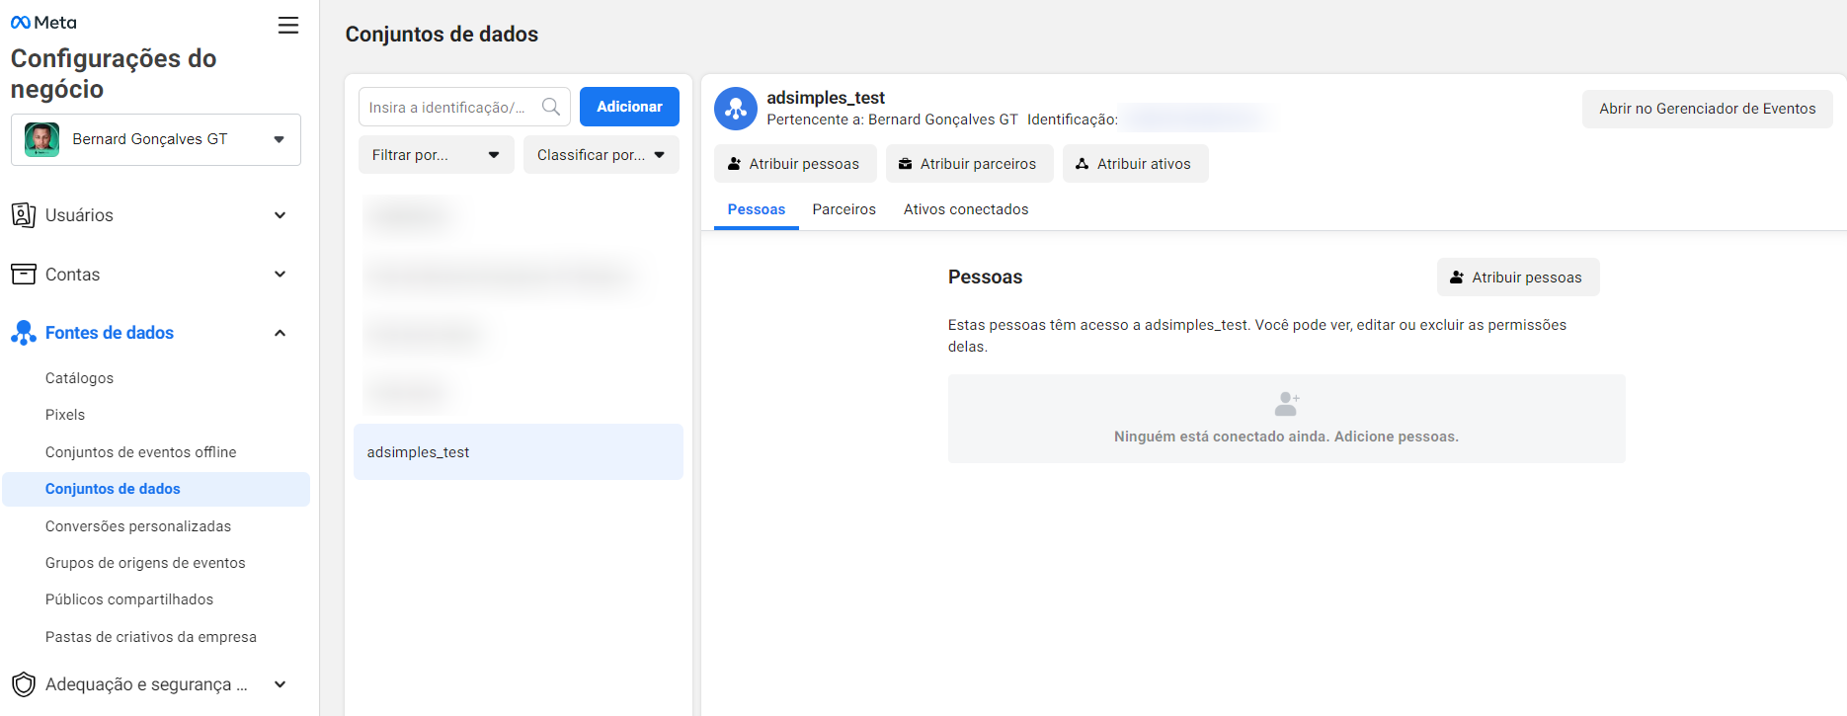The image size is (1847, 716).
Task: Click the Contas sidebar icon
Action: click(x=24, y=275)
